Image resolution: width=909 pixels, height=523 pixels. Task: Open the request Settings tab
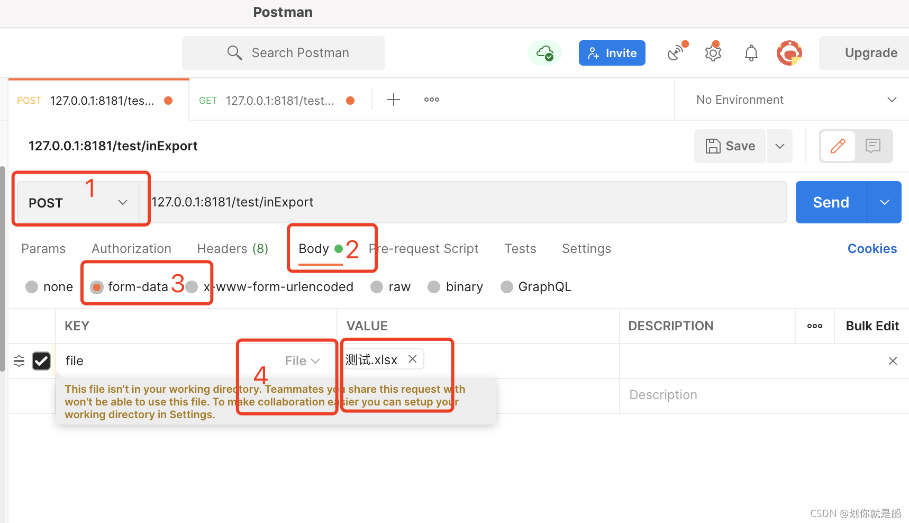[586, 249]
